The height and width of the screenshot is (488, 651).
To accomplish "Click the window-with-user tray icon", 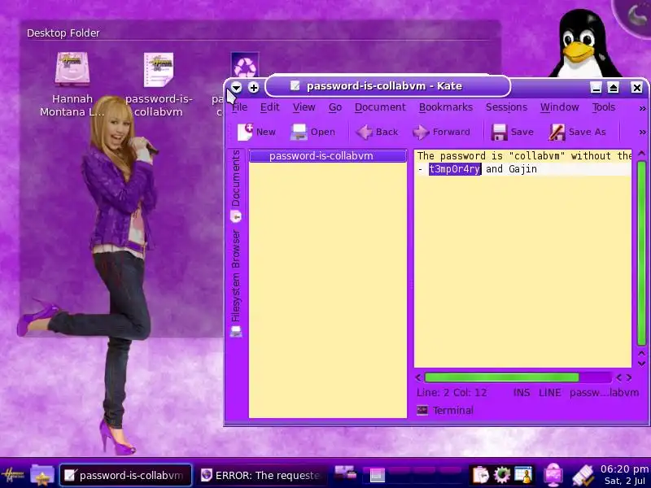I will tap(523, 475).
